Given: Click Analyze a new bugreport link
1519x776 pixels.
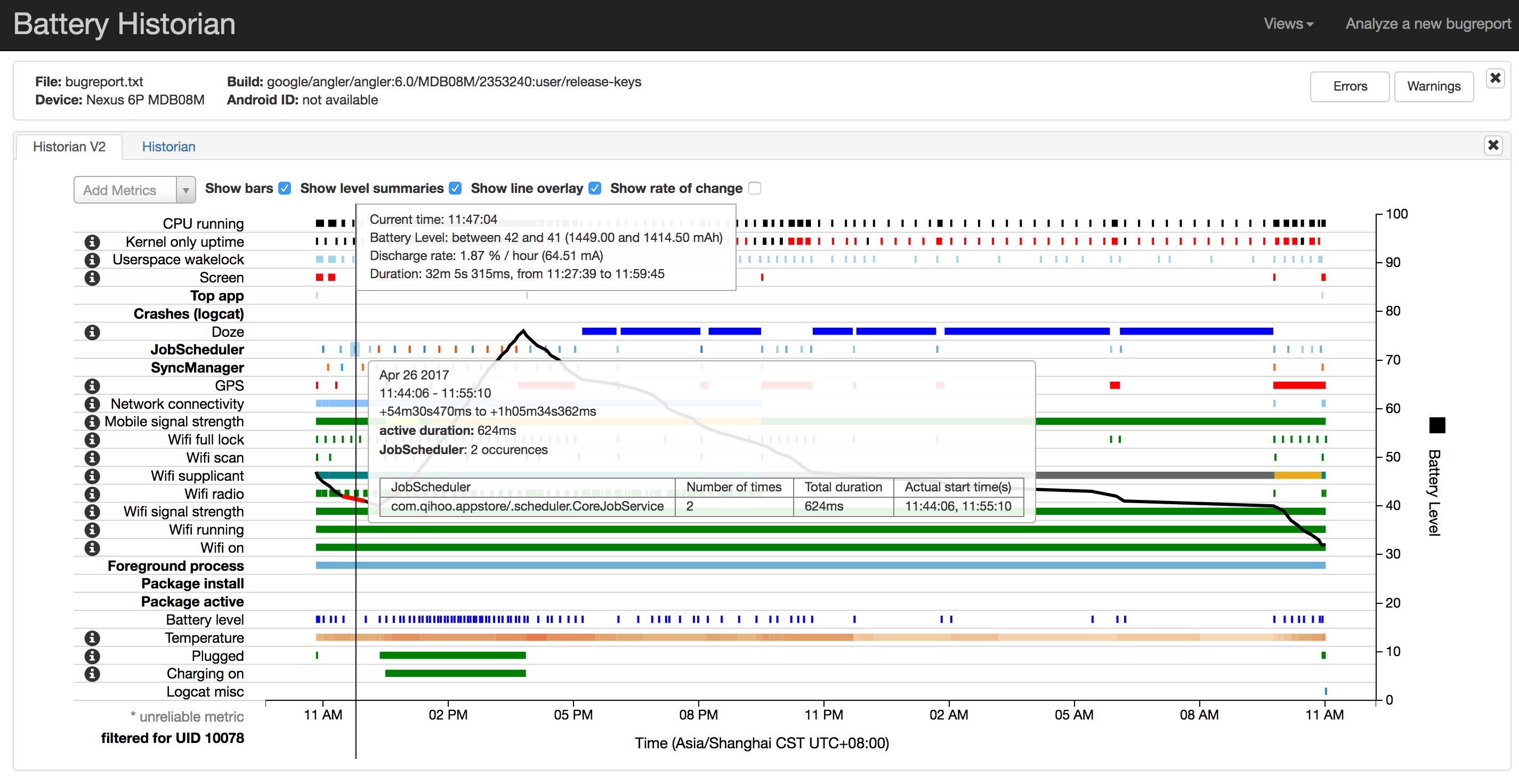Looking at the screenshot, I should [x=1428, y=23].
